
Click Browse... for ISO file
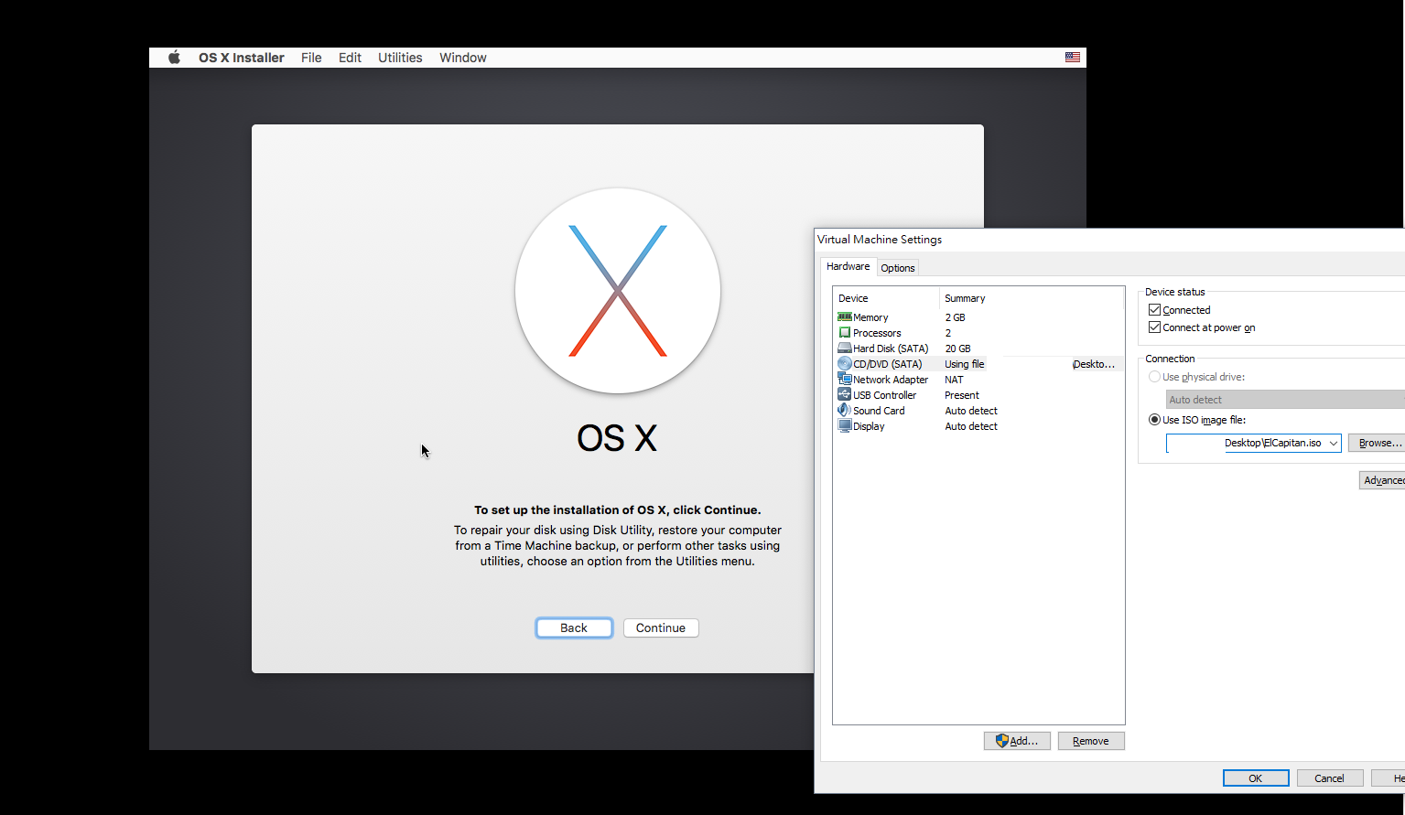(1378, 443)
